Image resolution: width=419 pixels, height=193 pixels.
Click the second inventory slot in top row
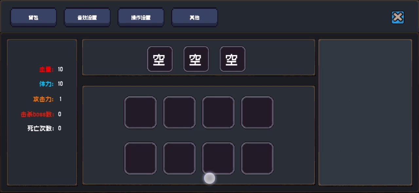pos(179,112)
